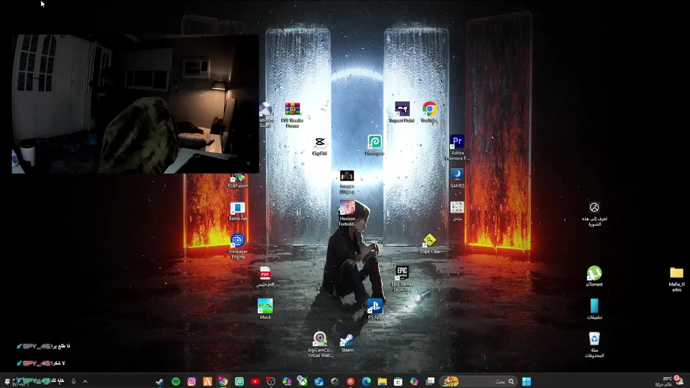Expand the system tray hidden icons chevron
The image size is (690, 388).
click(85, 382)
